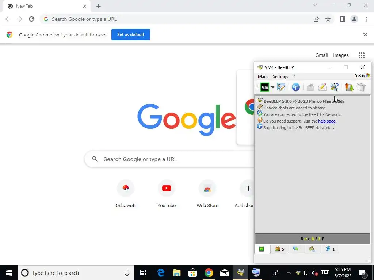Click the Vm user avatar in BeeBEEP toolbar

[x=265, y=87]
